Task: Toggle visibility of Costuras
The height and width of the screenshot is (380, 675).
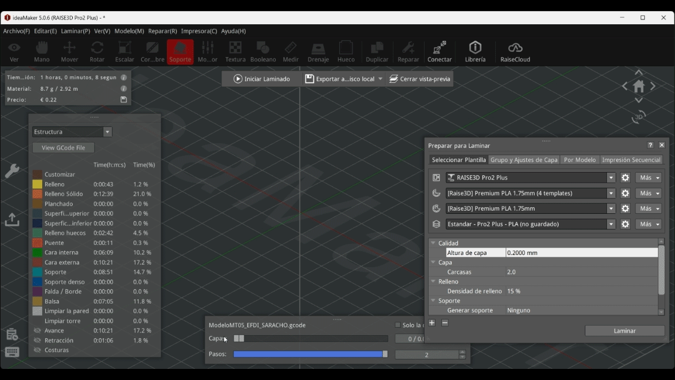Action: click(x=37, y=350)
